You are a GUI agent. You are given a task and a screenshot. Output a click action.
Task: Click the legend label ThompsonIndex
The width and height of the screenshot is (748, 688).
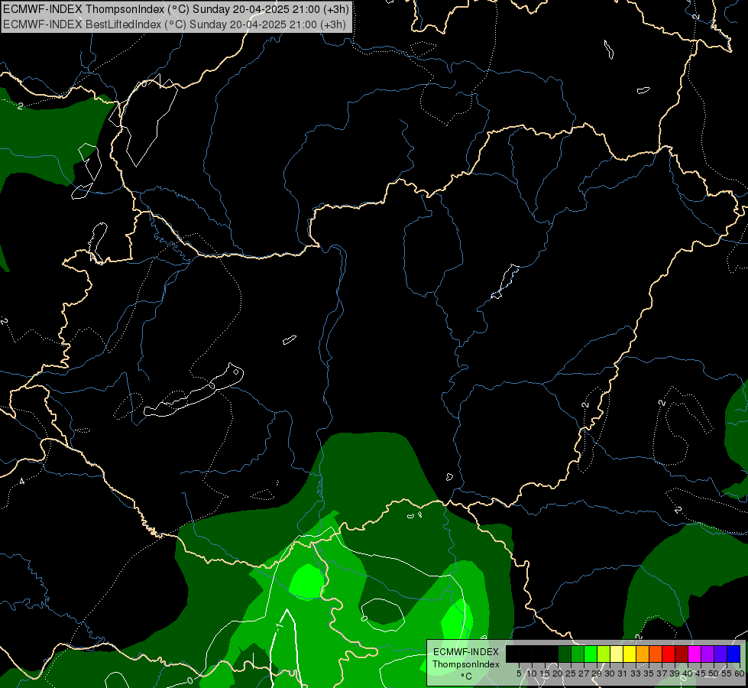click(466, 664)
